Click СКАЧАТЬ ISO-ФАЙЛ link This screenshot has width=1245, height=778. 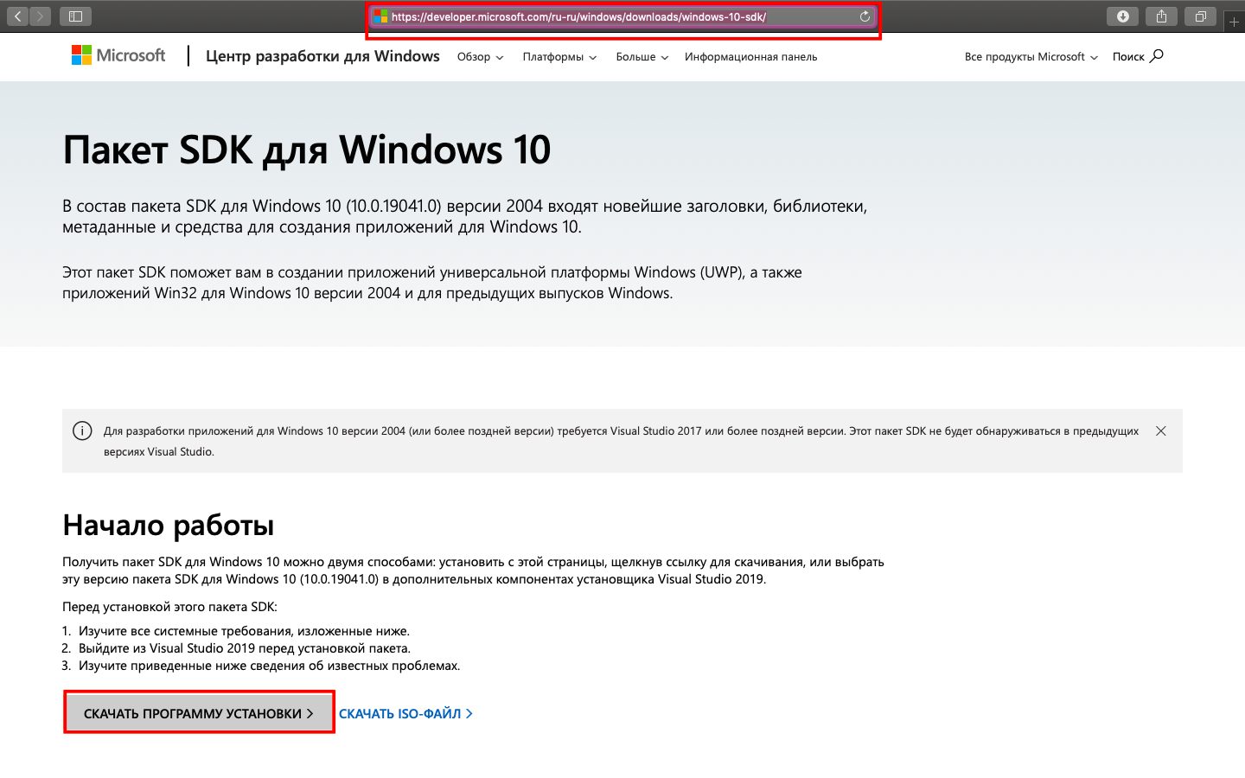click(x=405, y=714)
